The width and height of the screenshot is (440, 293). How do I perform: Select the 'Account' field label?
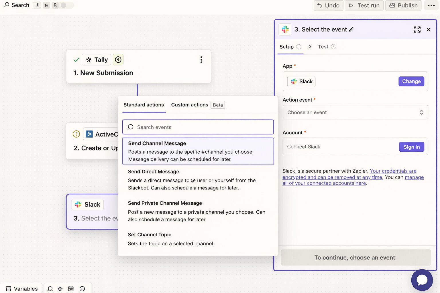click(292, 132)
